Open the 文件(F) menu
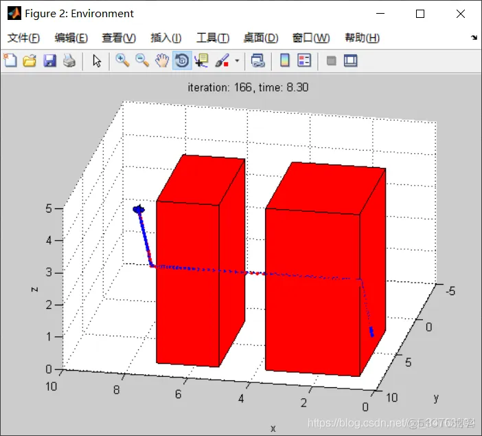 click(23, 38)
